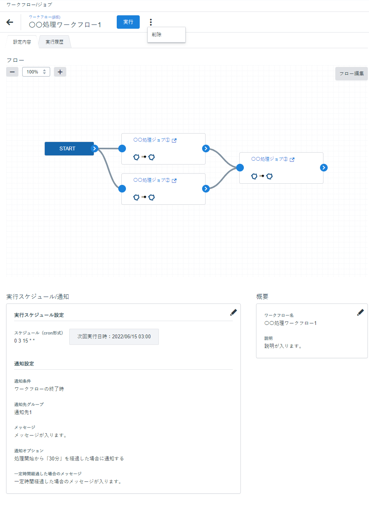Viewport: 369px width, 509px height.
Task: Click メッセージが入ります。 message text
Action: [x=41, y=435]
